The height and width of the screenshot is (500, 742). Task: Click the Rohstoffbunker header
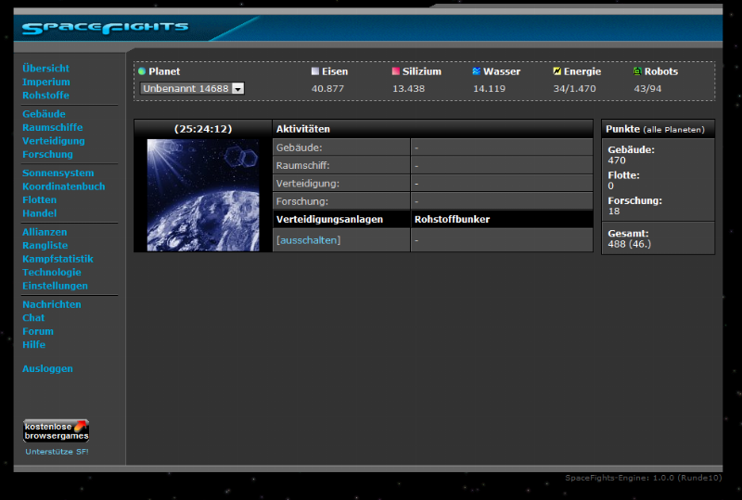tap(452, 219)
